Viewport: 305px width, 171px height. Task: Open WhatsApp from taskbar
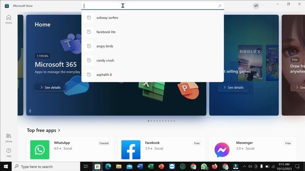204,167
